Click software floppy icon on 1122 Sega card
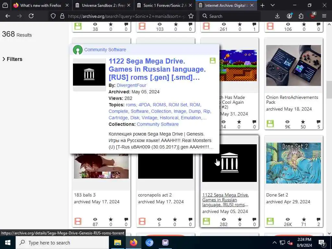Viewport: 332px width, 249px height. point(206,221)
